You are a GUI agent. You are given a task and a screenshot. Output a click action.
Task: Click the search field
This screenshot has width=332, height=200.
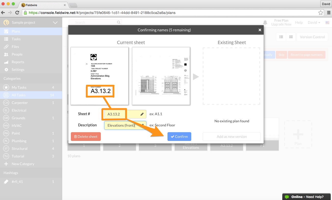[95, 22]
